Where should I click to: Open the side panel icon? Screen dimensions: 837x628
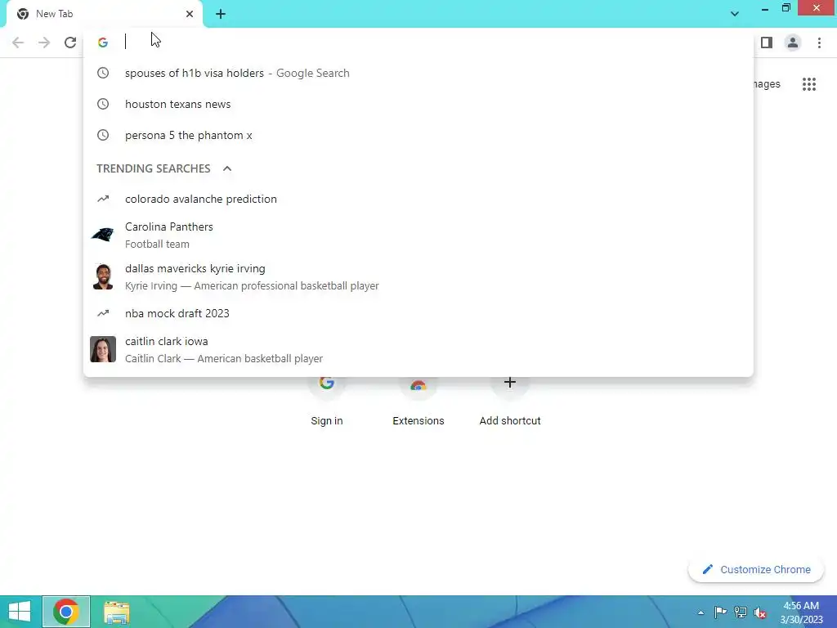(x=767, y=43)
